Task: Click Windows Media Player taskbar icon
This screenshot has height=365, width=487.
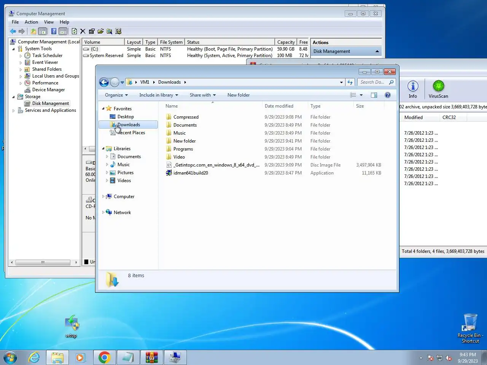Action: point(80,357)
